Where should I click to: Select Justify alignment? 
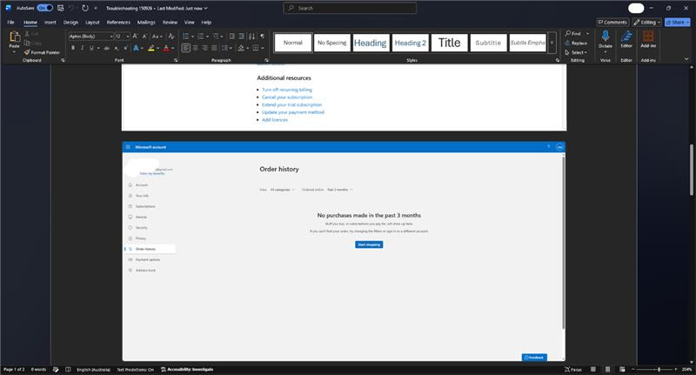tap(214, 48)
